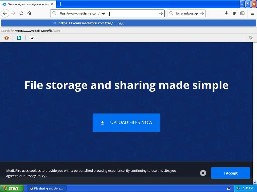
Task: Open search settings gear
Action: click(x=251, y=38)
